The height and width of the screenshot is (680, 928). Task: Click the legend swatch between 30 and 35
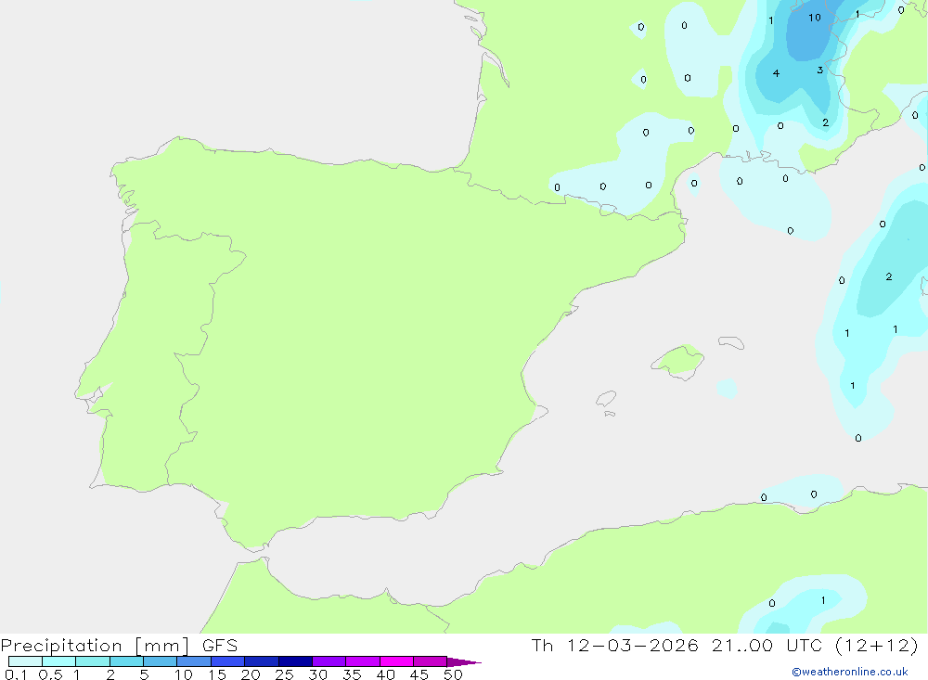329,661
